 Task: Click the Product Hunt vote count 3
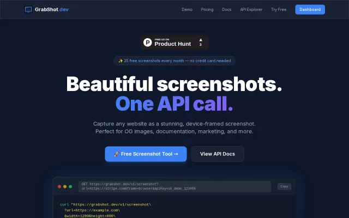pyautogui.click(x=201, y=45)
